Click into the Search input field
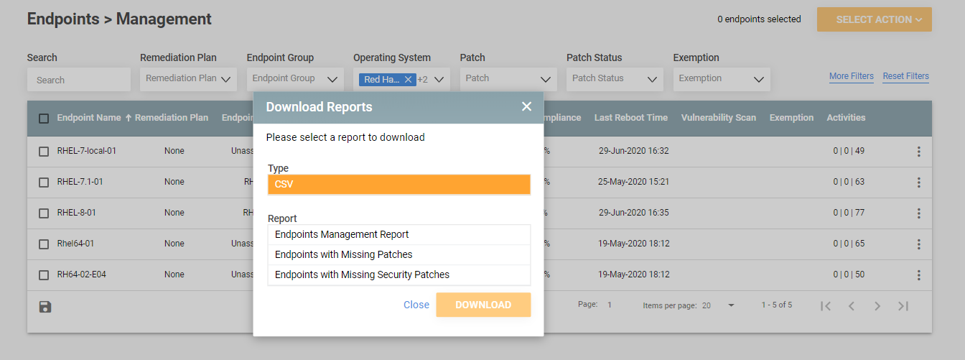 (x=79, y=80)
